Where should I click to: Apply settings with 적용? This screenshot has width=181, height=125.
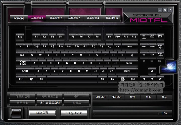coord(164,97)
